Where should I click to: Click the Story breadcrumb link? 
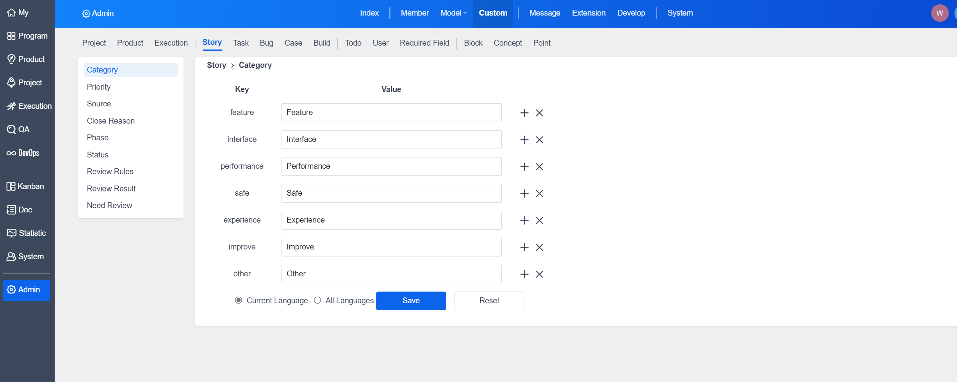pyautogui.click(x=216, y=65)
